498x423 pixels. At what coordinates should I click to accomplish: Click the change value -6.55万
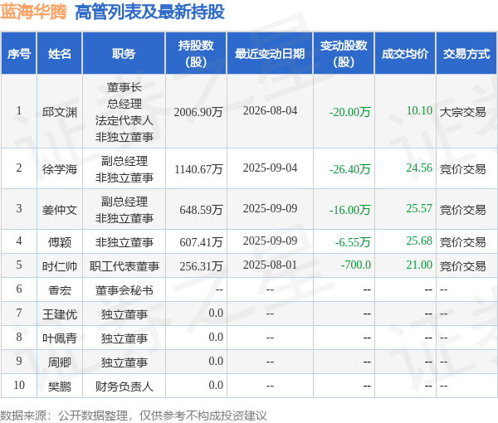[353, 242]
